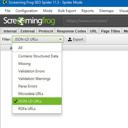Open the File menu
The width and height of the screenshot is (128, 128).
coord(8,11)
